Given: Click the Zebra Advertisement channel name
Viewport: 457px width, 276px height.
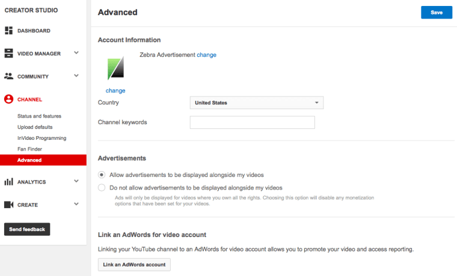Looking at the screenshot, I should [x=167, y=55].
